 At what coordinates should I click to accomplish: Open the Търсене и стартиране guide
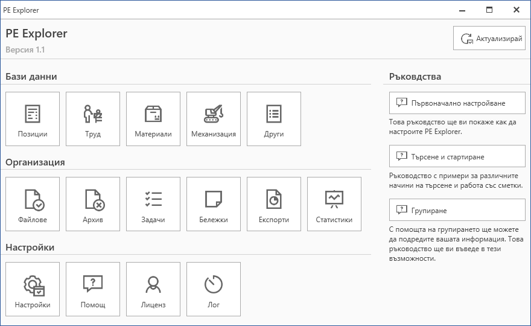pos(457,156)
